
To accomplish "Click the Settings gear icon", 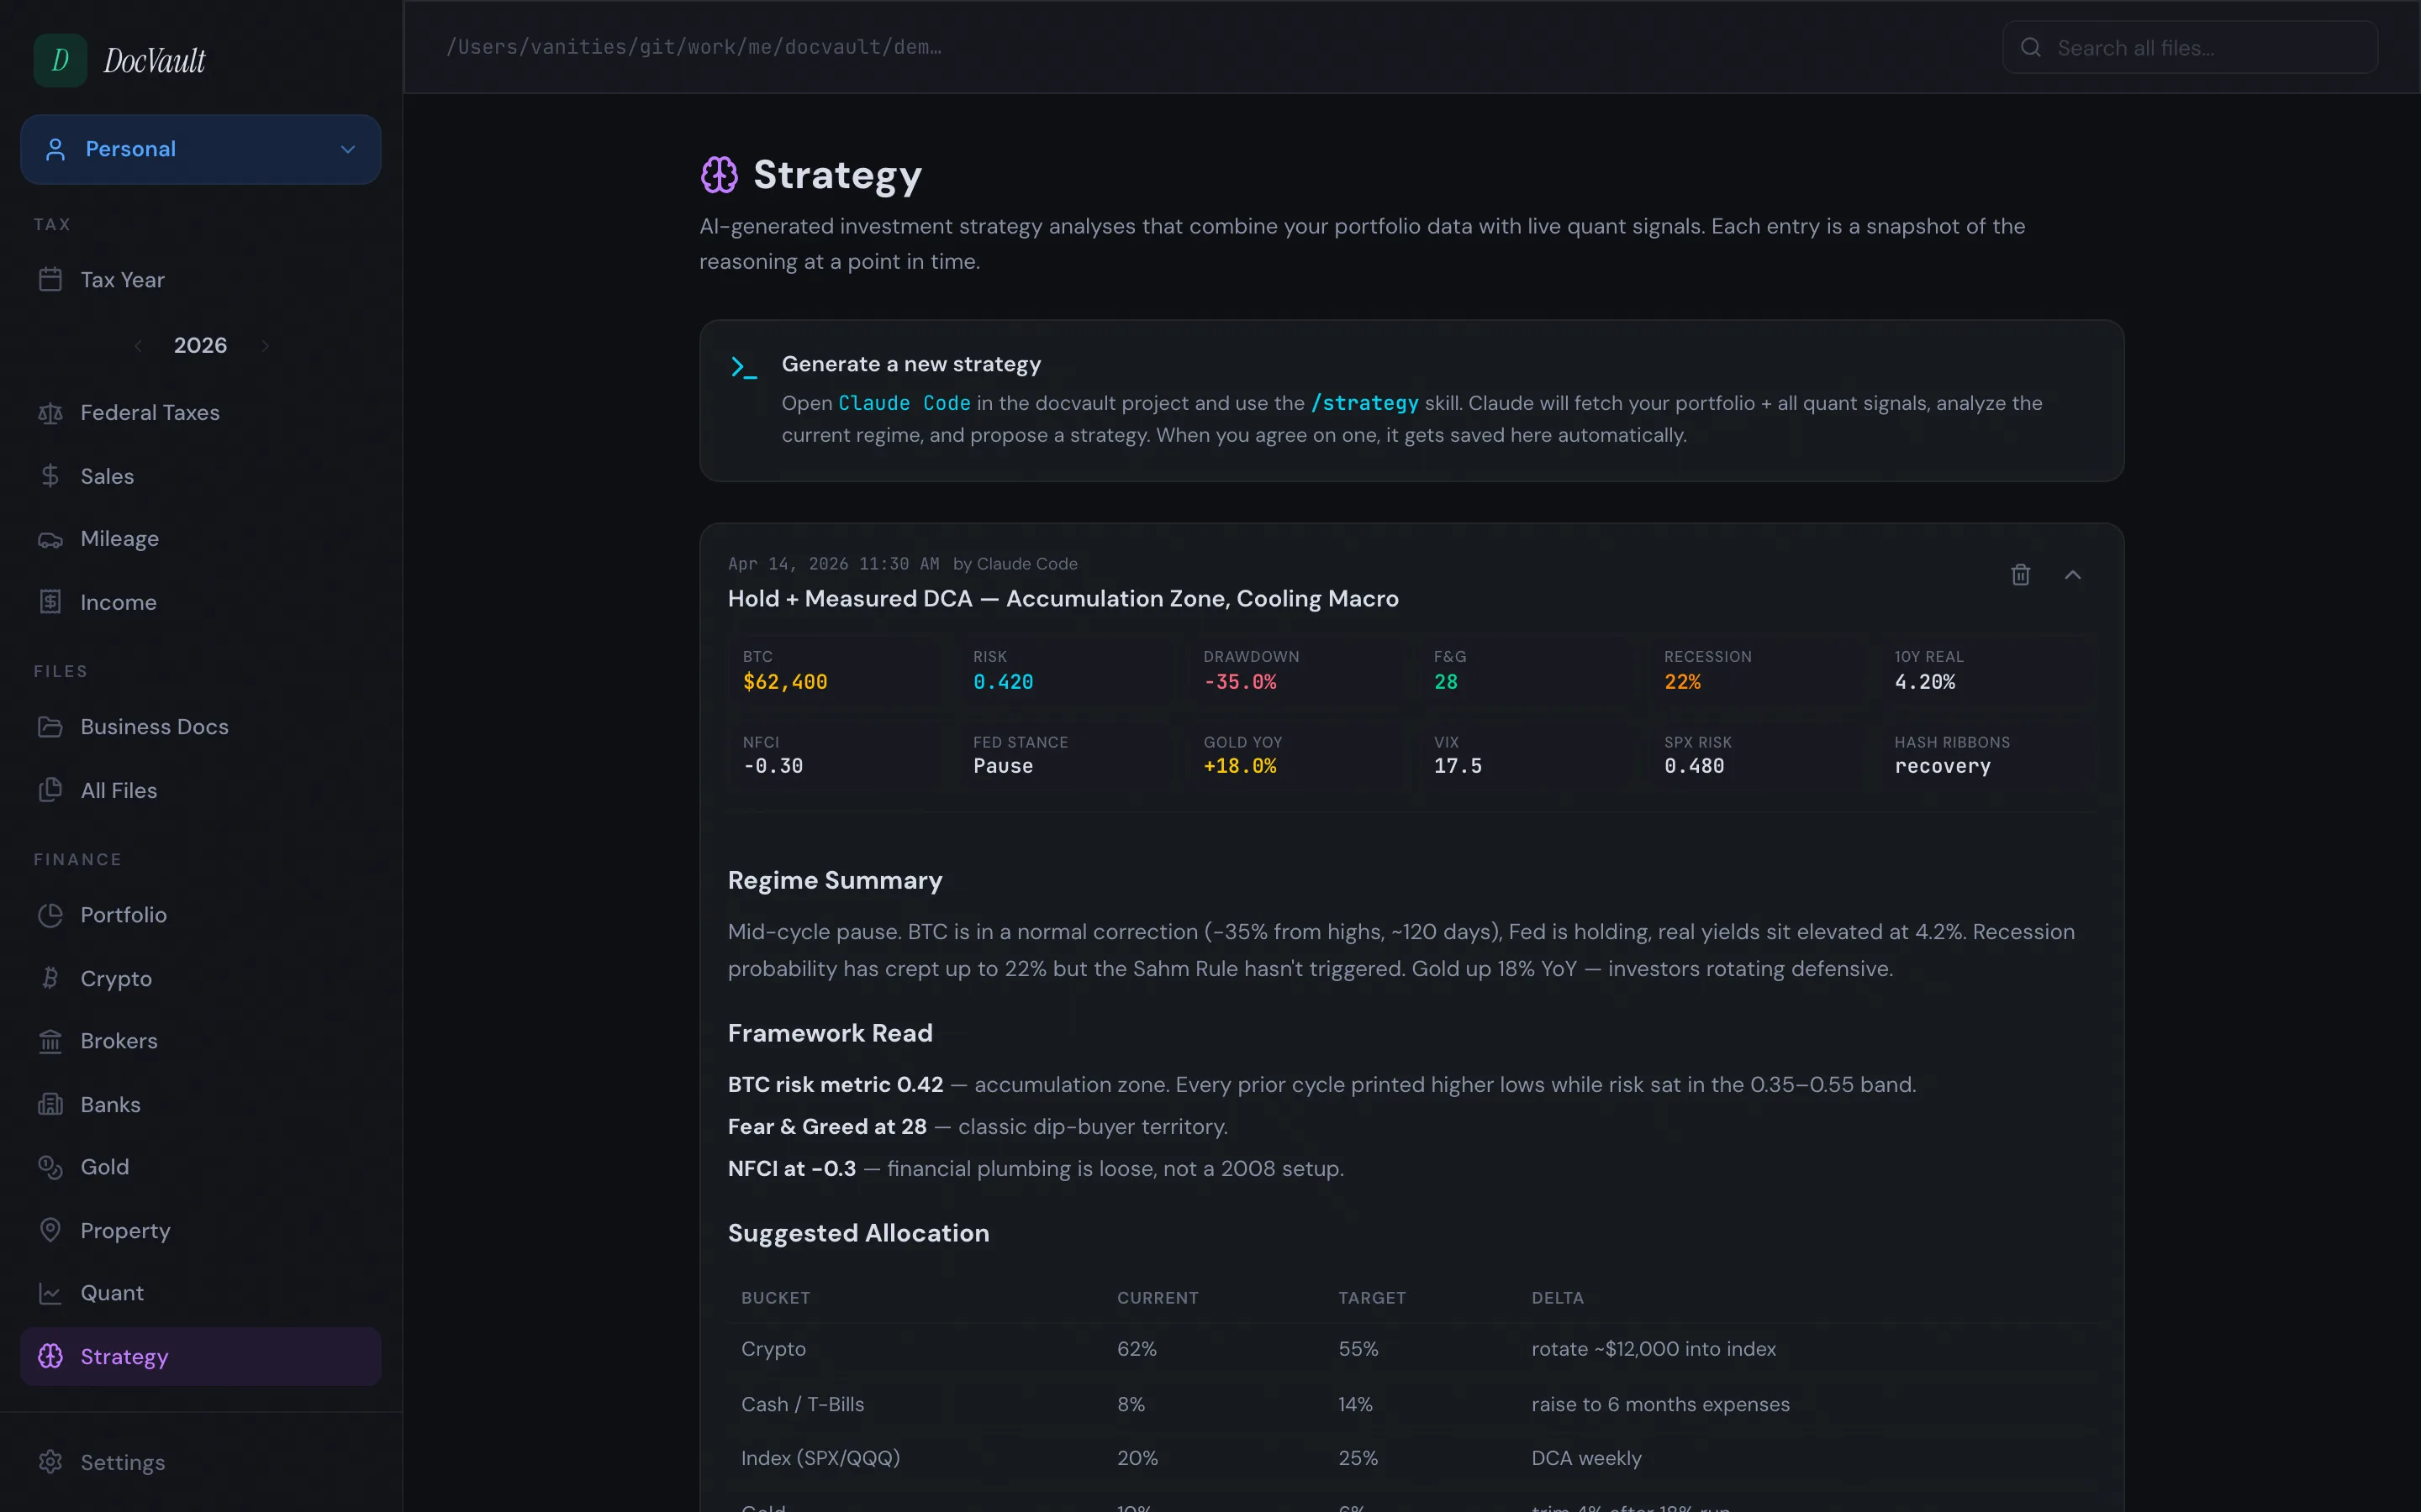I will 50,1462.
